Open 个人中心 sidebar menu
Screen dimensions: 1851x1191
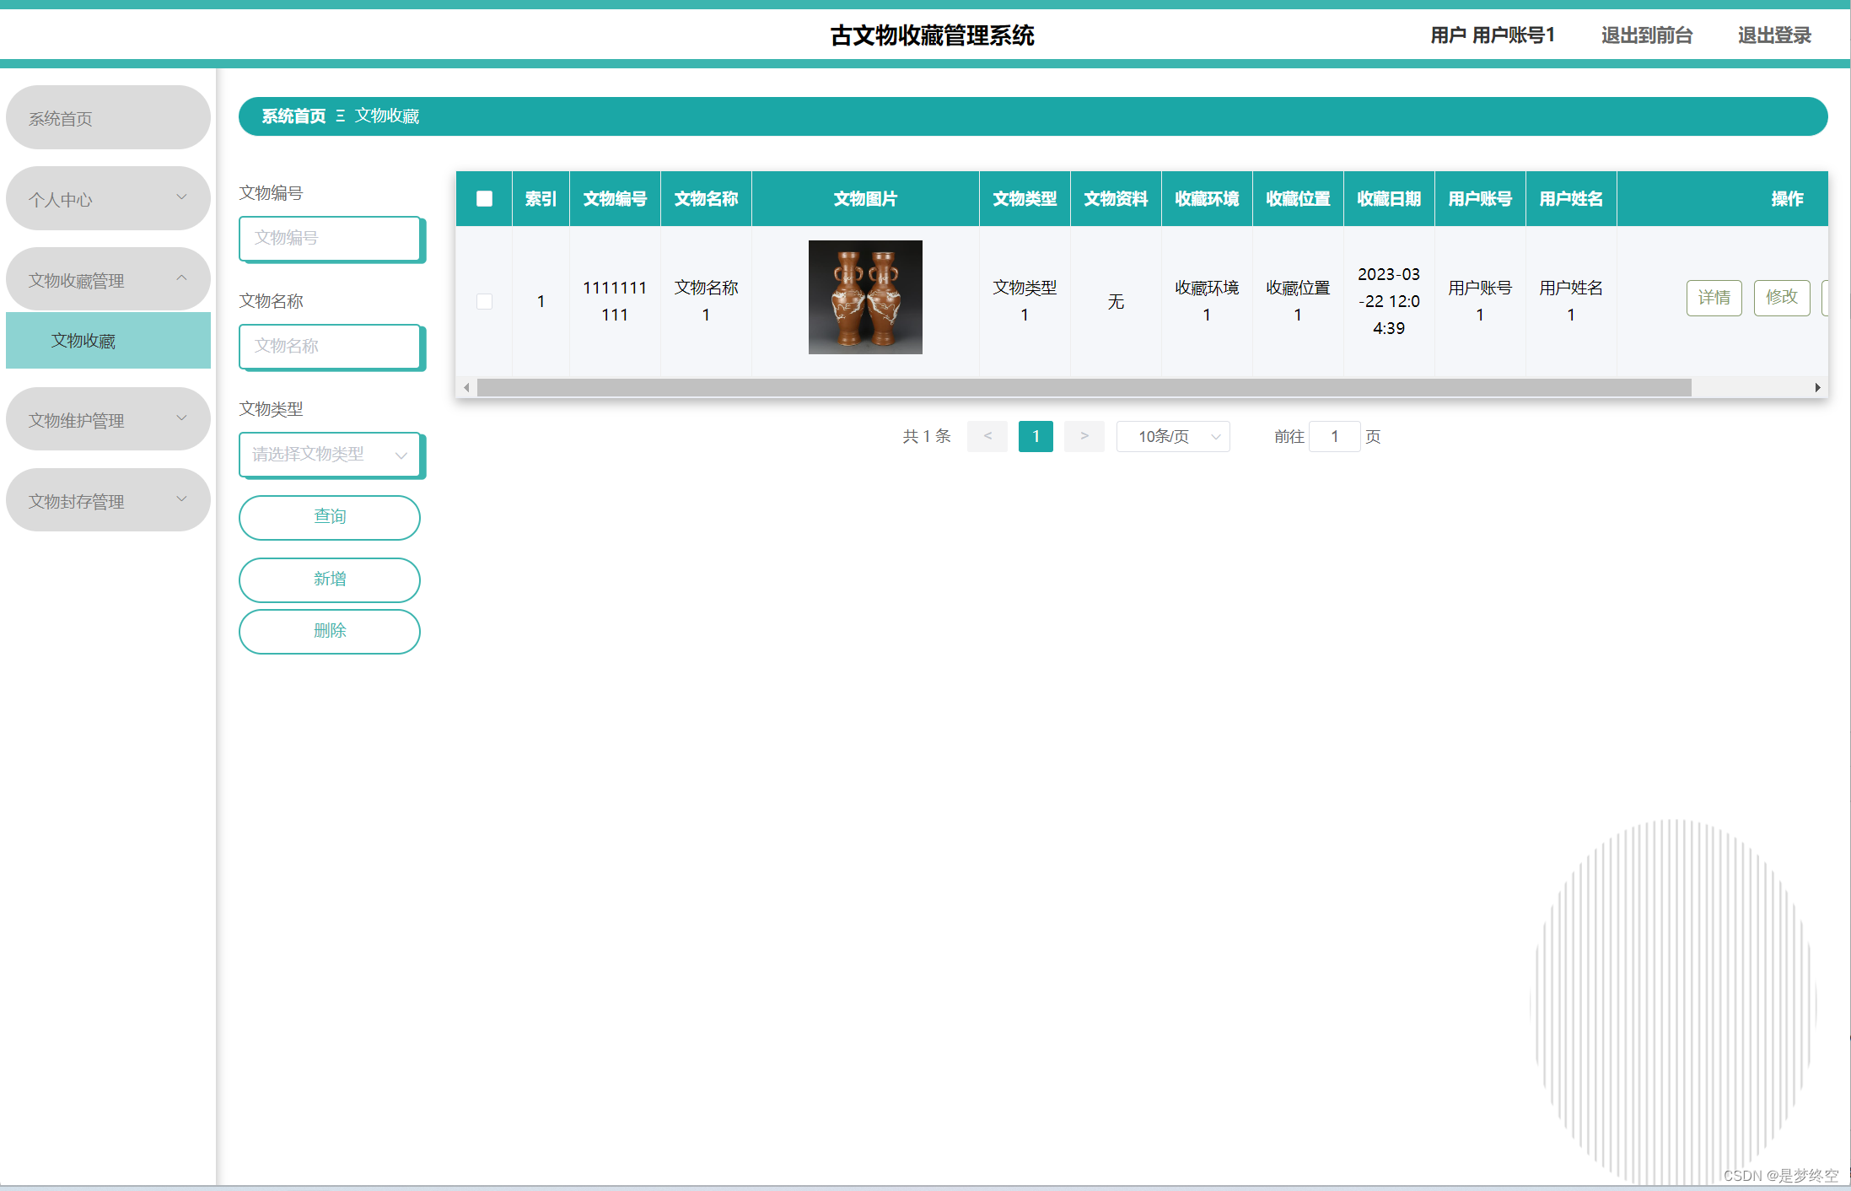click(108, 198)
